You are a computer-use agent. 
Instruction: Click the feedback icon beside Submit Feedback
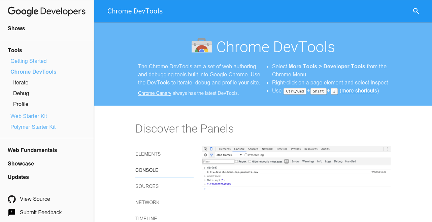(x=12, y=213)
